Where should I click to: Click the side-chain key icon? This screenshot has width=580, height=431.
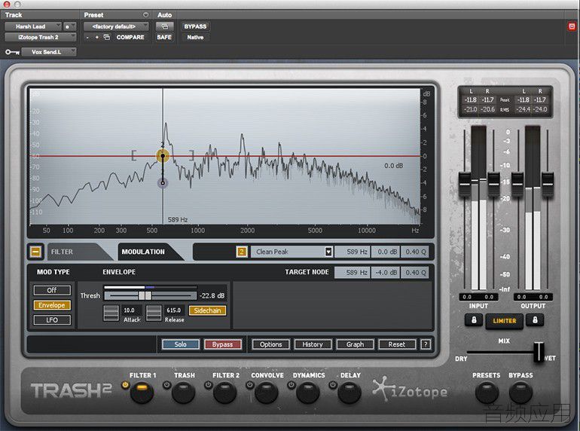coord(12,52)
